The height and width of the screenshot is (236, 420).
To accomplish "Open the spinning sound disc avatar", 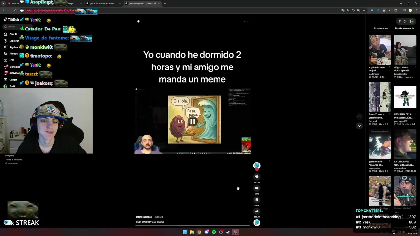I will 257,223.
